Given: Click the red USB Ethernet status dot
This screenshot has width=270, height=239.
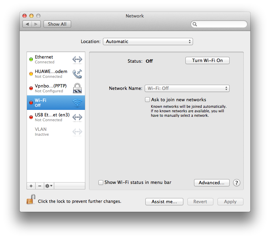Looking at the screenshot, I should pyautogui.click(x=31, y=117).
